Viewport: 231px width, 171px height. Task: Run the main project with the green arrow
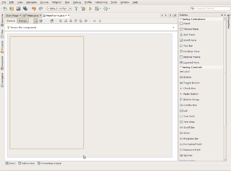click(90, 9)
